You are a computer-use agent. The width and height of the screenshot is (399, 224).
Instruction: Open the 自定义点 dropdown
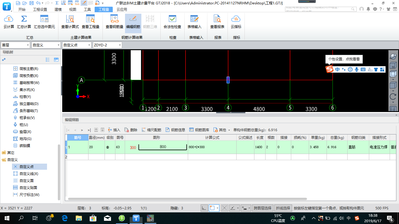[x=77, y=45]
